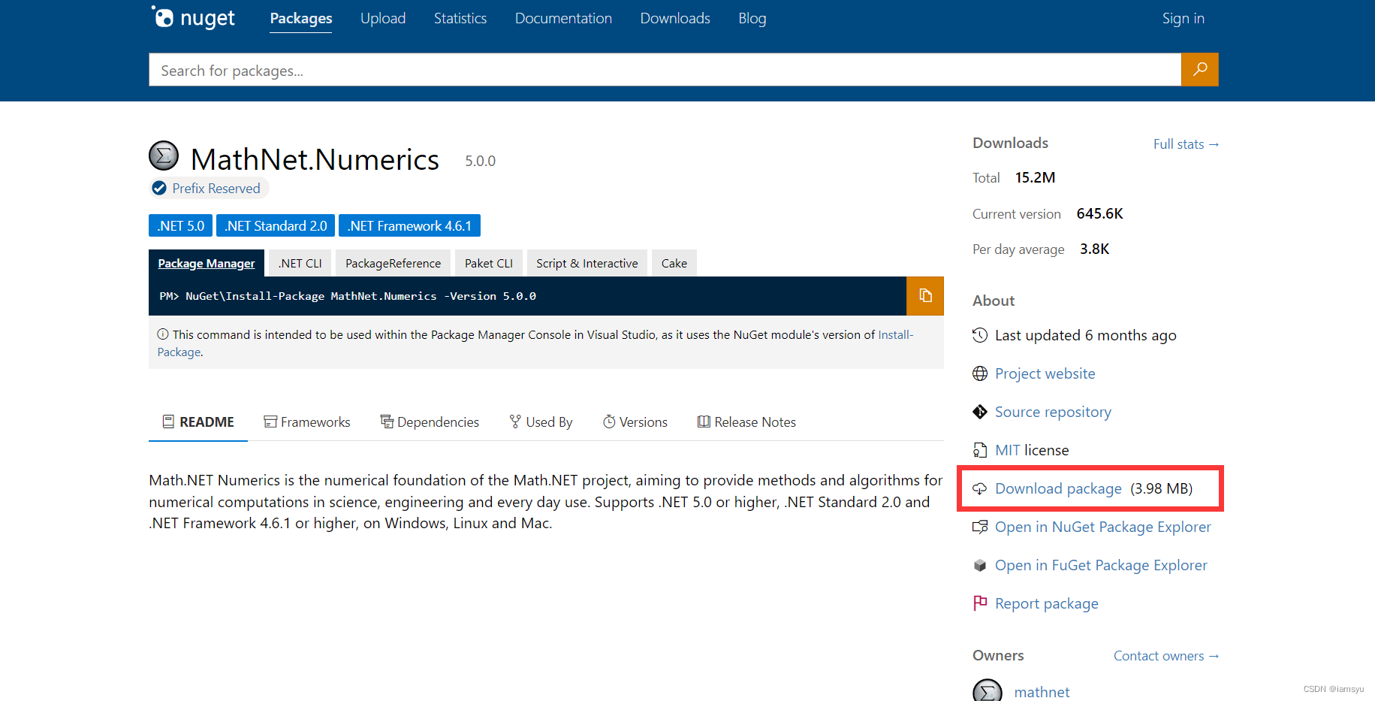Open Documentation in the top navigation
Viewport: 1375px width, 701px height.
click(x=563, y=18)
